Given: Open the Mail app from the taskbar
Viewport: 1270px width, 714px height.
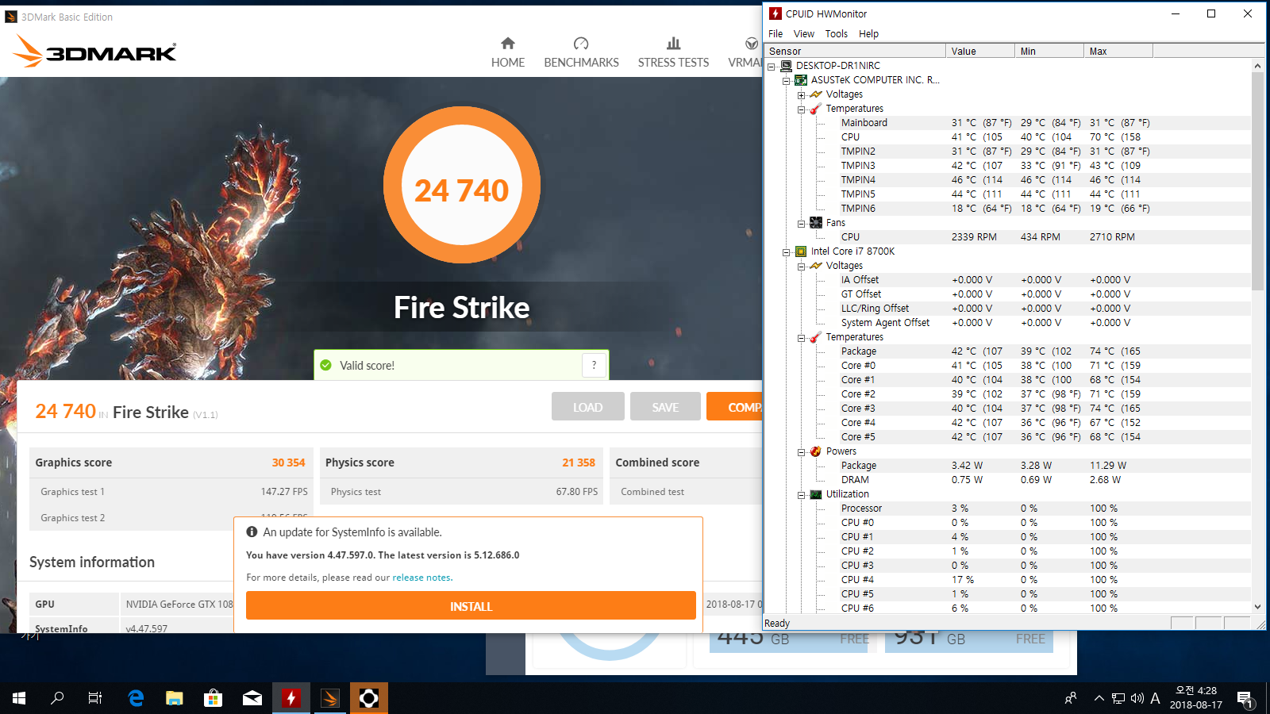Looking at the screenshot, I should [x=252, y=698].
